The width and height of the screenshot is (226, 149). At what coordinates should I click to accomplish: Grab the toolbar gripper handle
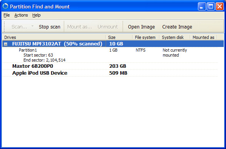pos(4,27)
